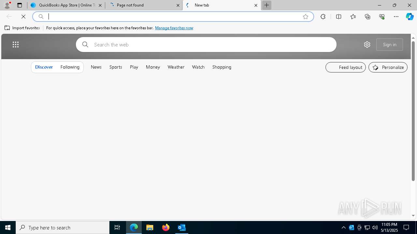Screen dimensions: 417x234
Task: Open the Money section
Action: coord(153,67)
